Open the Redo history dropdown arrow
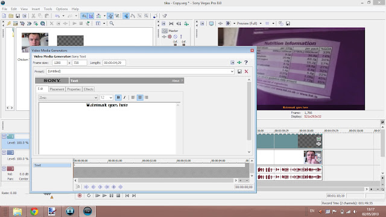The image size is (386, 217). click(x=76, y=16)
